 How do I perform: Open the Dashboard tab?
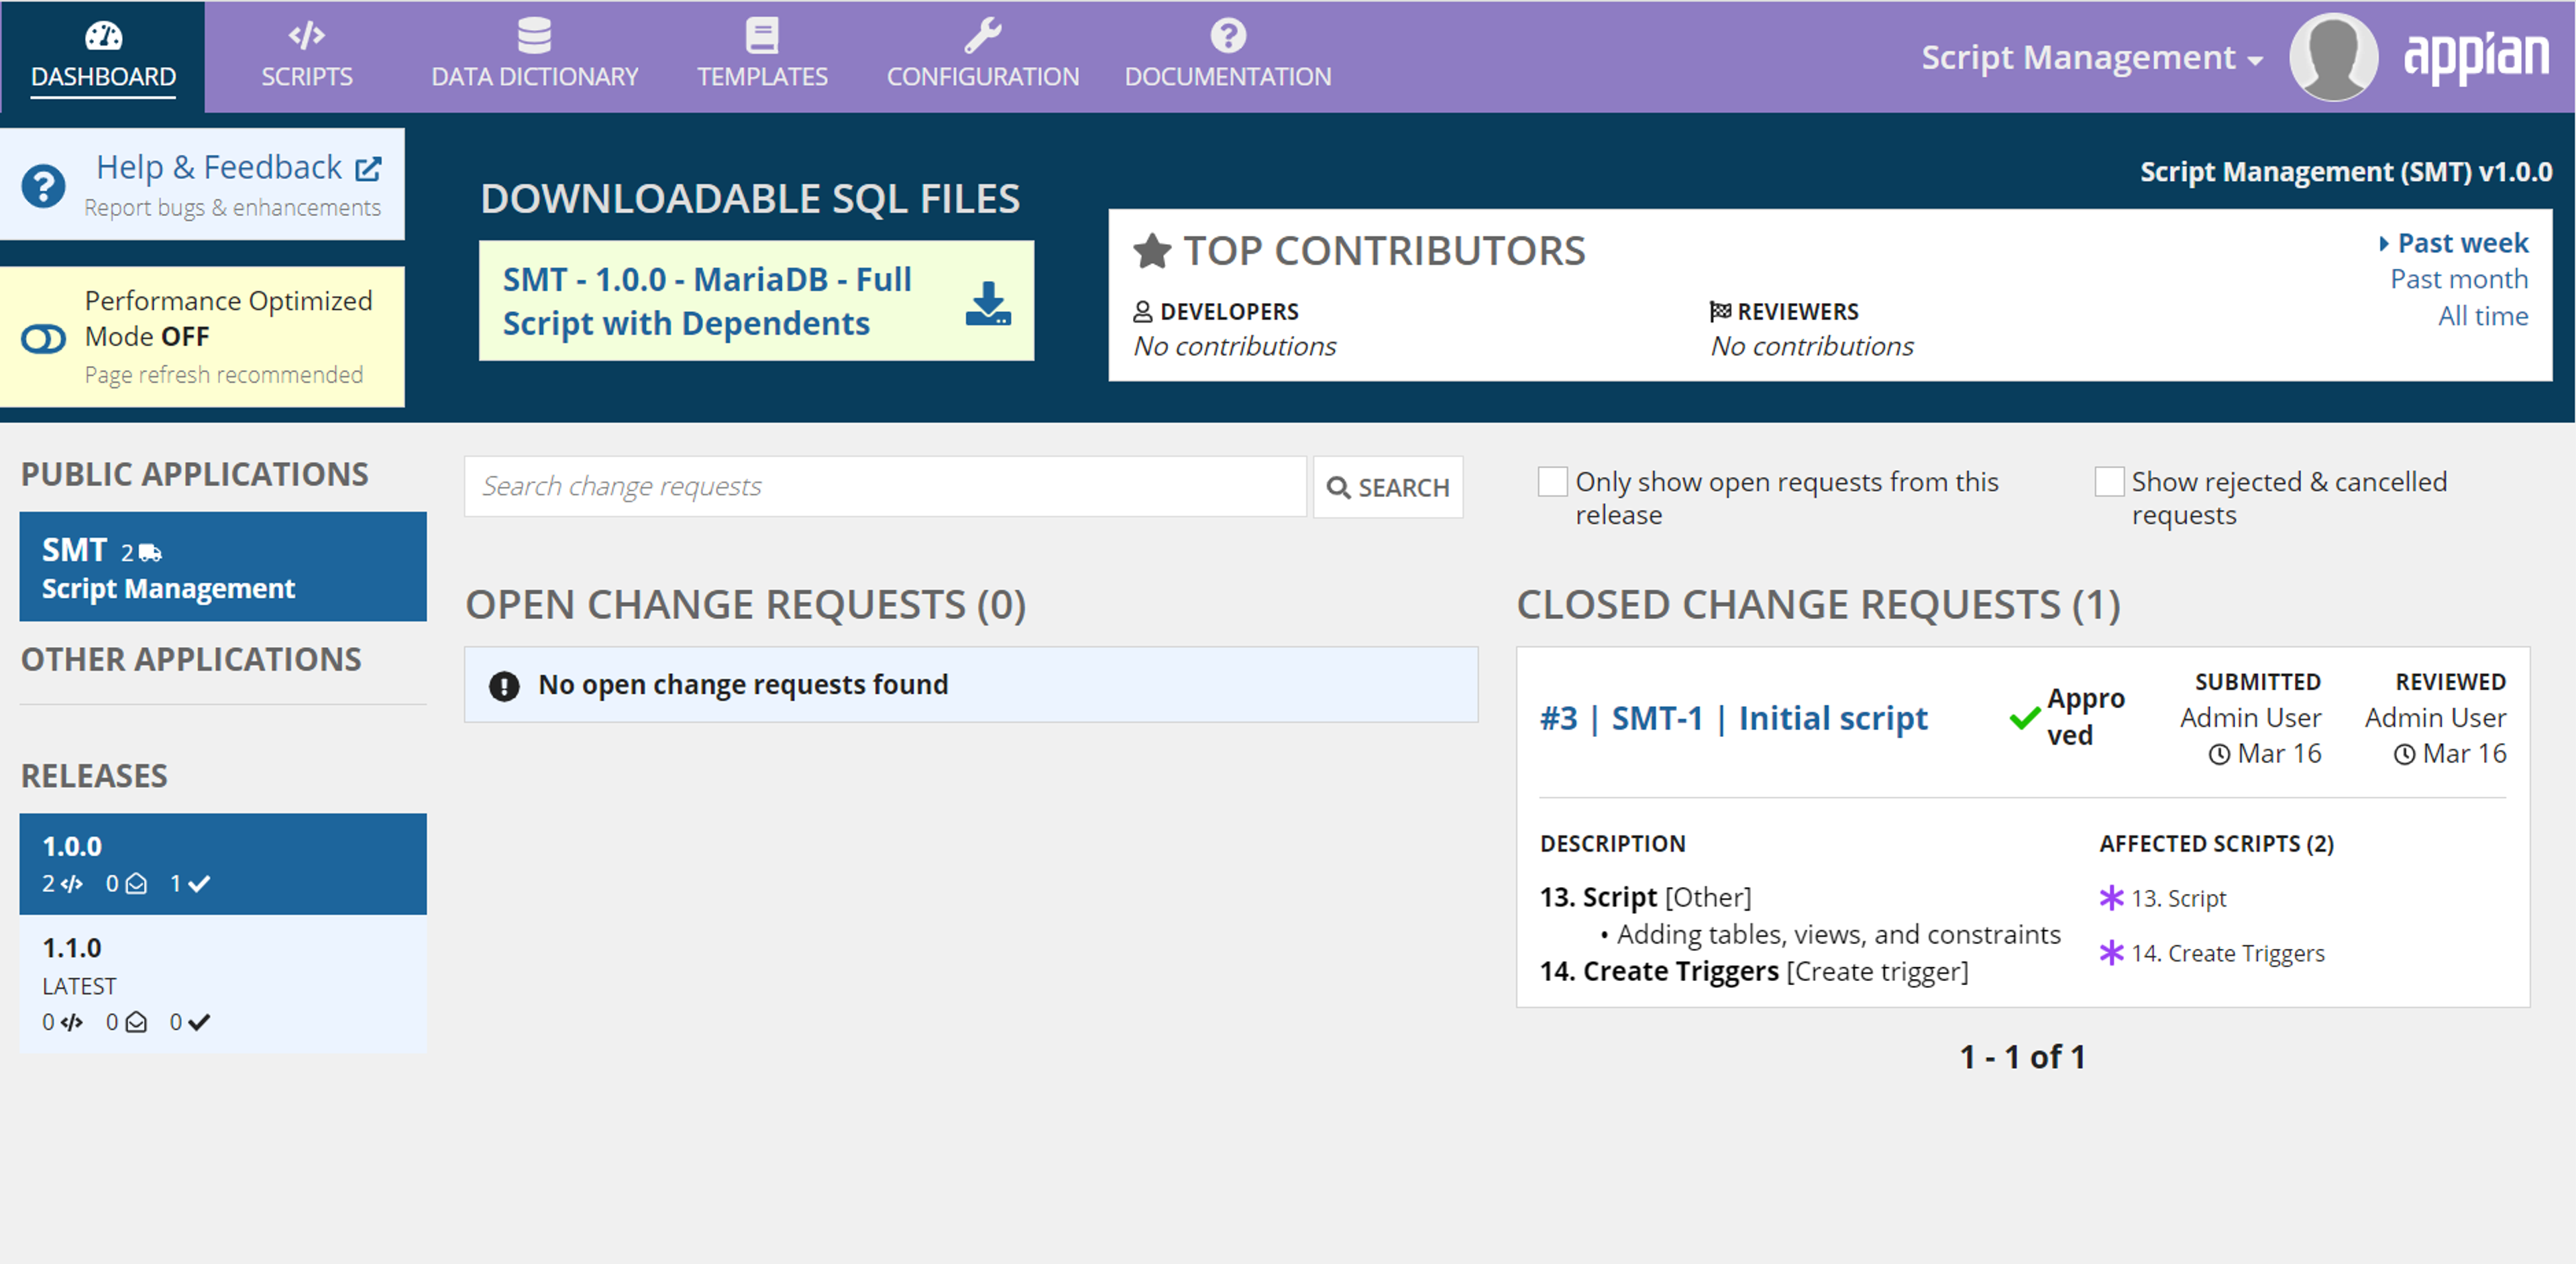[x=103, y=57]
